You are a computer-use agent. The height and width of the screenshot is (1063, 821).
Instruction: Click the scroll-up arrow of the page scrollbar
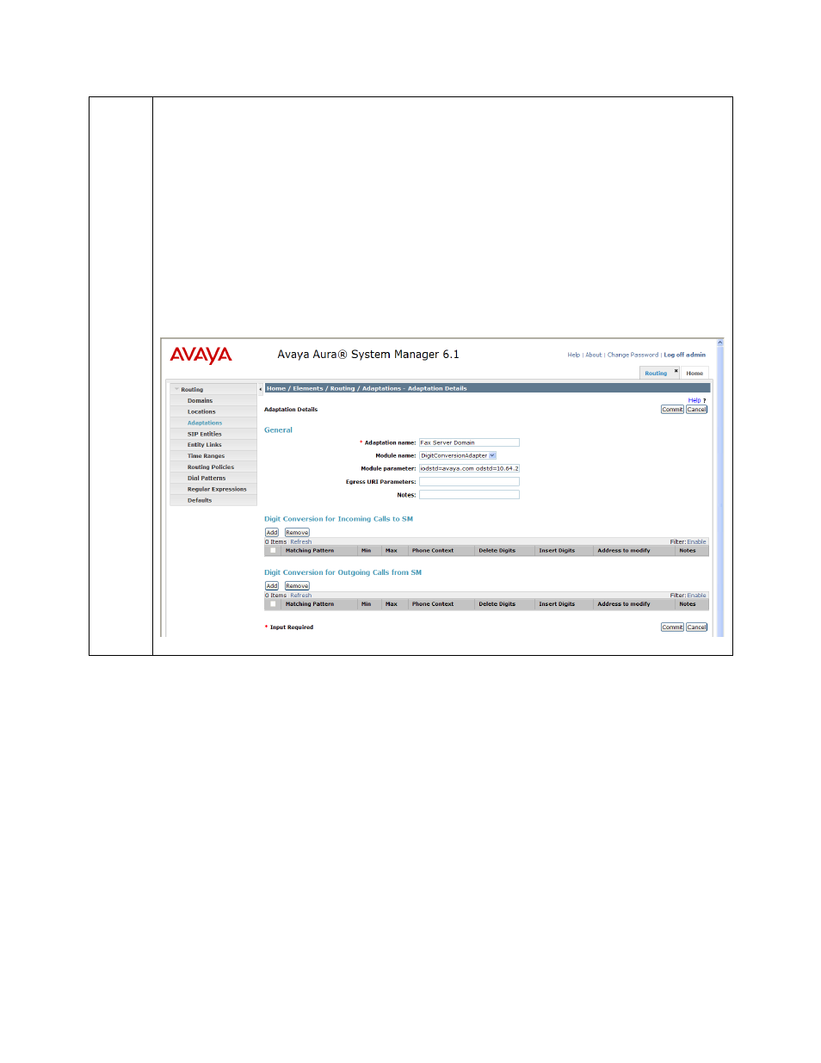720,343
